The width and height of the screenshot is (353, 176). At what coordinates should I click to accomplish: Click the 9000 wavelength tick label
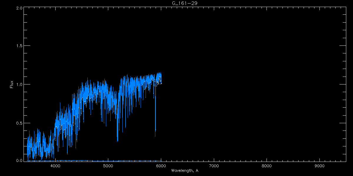(319, 166)
